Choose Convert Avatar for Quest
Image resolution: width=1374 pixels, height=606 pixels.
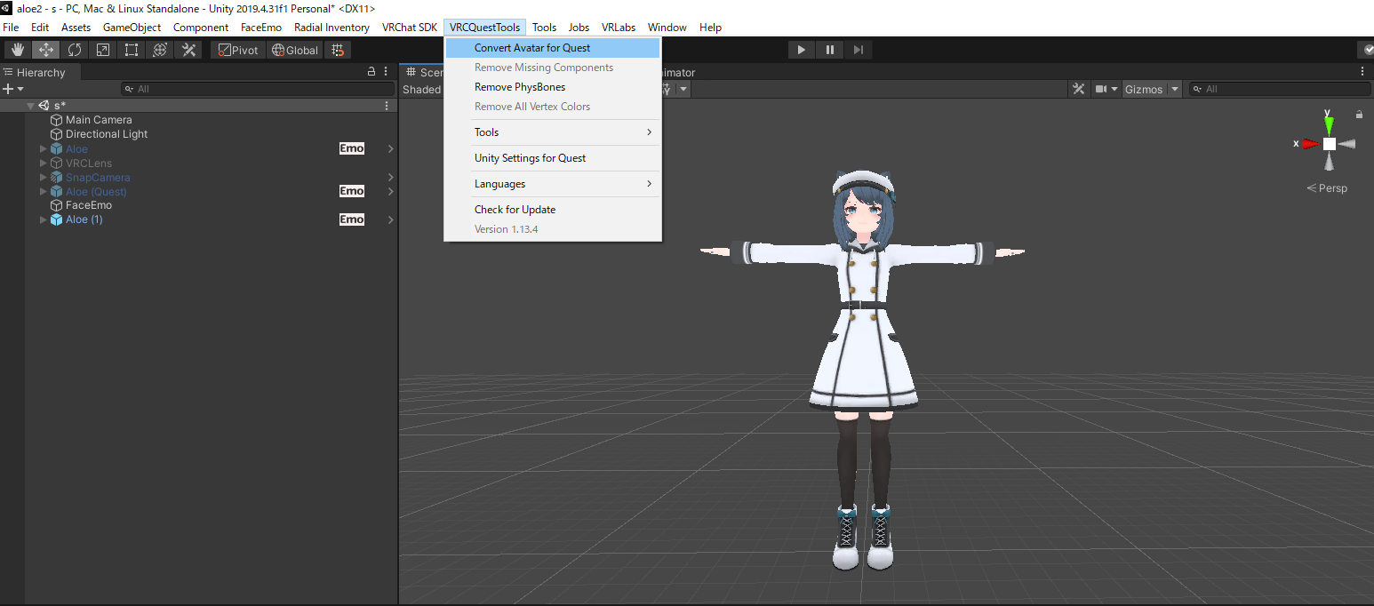531,48
